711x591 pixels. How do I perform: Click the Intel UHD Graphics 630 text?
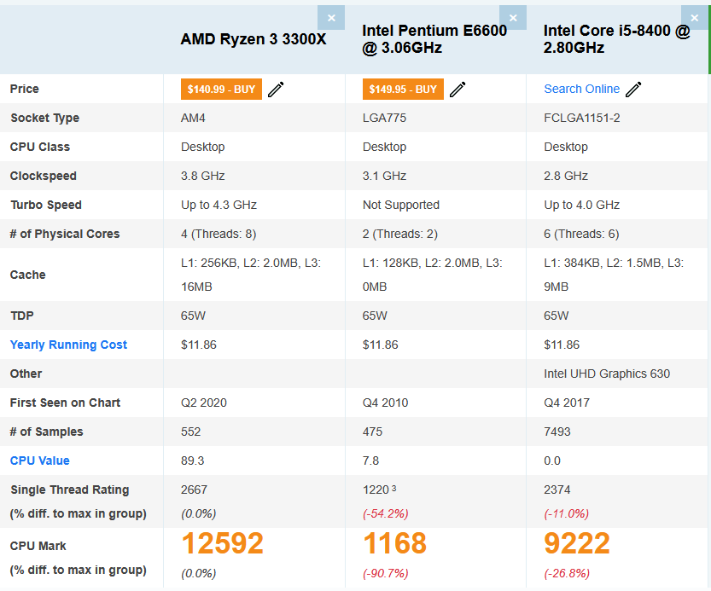pos(607,374)
